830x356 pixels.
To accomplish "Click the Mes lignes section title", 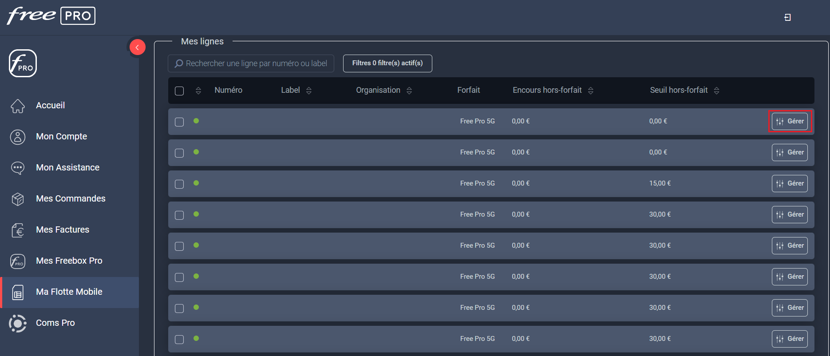I will tap(202, 41).
